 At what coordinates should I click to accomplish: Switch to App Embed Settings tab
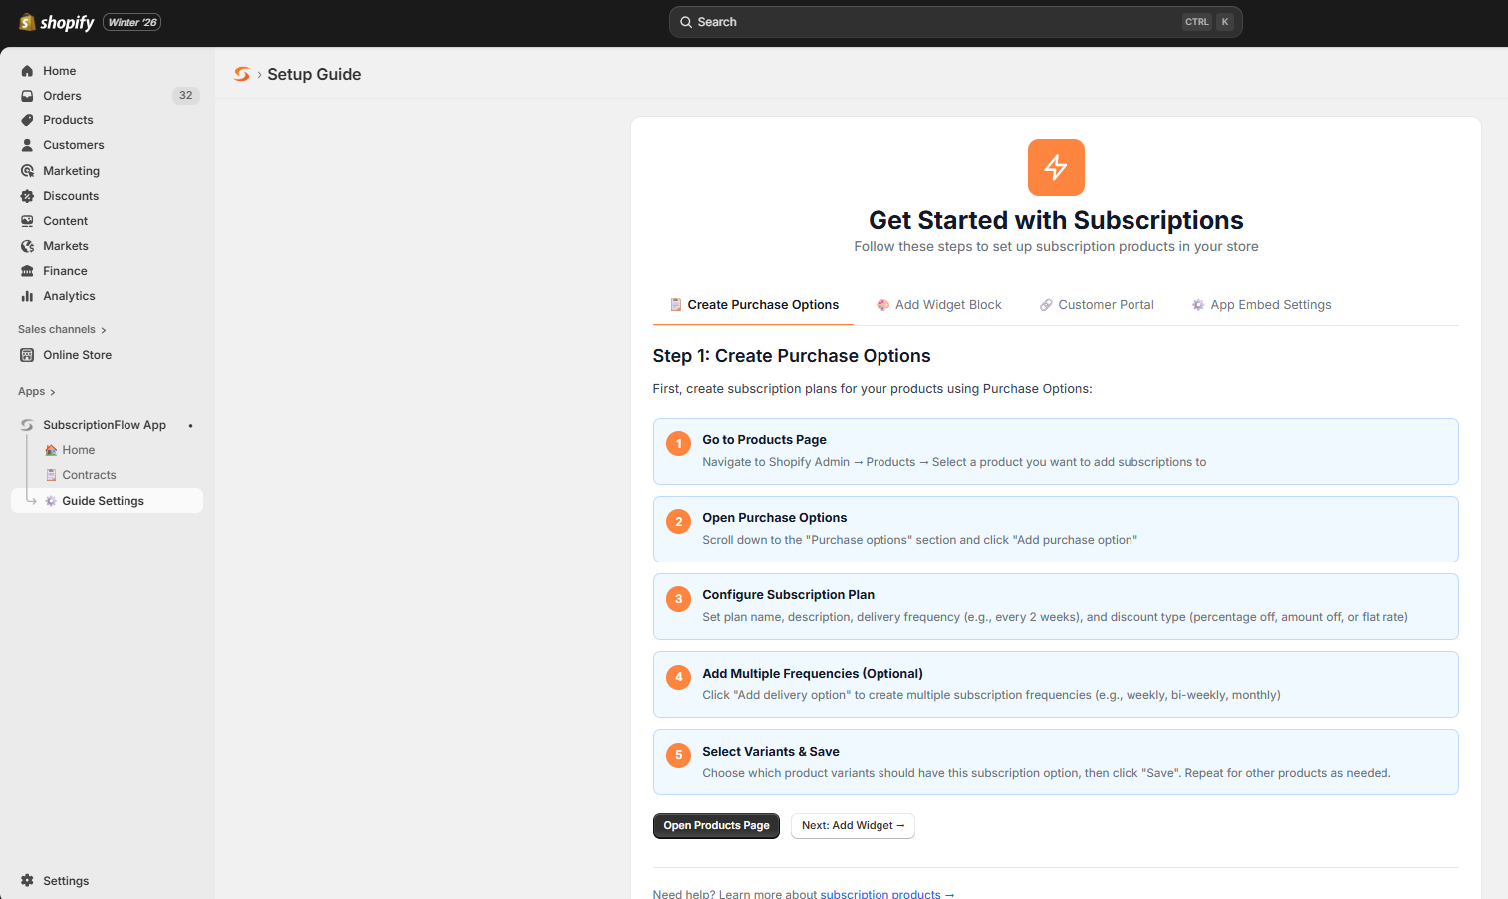pos(1261,305)
